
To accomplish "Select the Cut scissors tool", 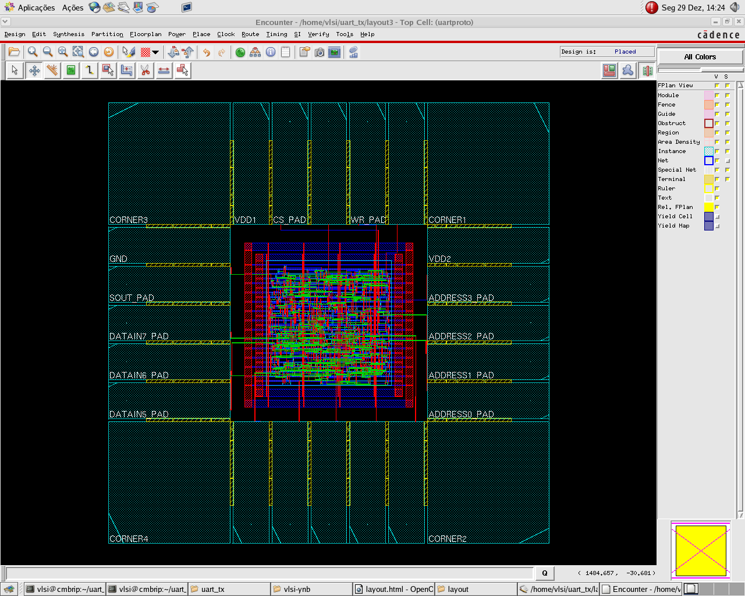I will pos(146,70).
